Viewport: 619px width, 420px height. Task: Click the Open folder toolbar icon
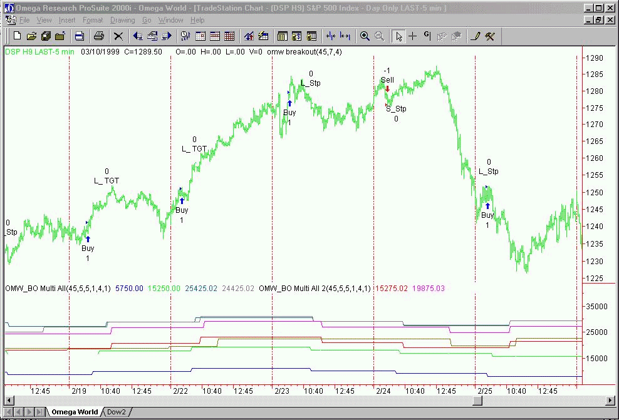pos(31,36)
